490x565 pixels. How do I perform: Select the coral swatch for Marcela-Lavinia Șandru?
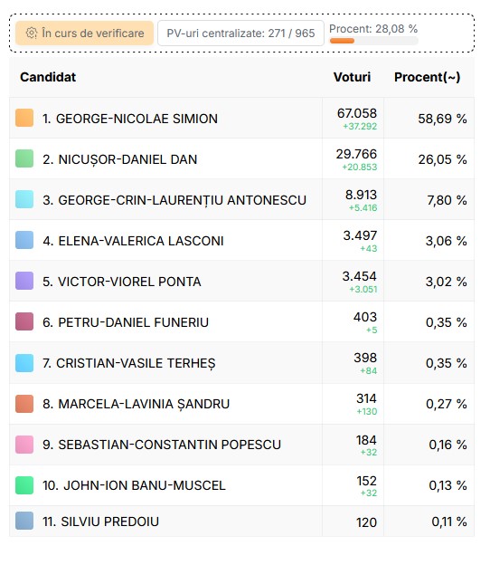pos(24,403)
